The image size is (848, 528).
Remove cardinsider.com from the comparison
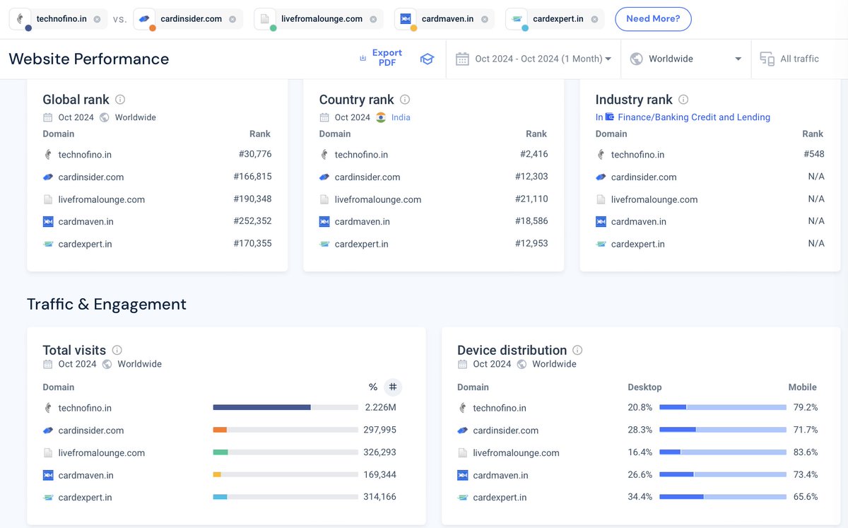click(232, 19)
